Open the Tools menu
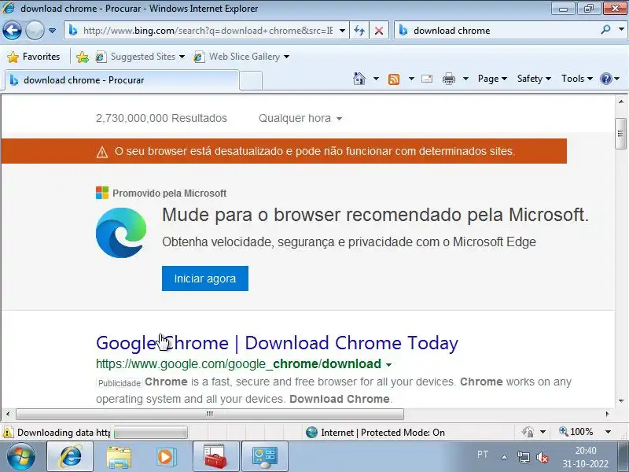This screenshot has width=629, height=472. [x=577, y=79]
